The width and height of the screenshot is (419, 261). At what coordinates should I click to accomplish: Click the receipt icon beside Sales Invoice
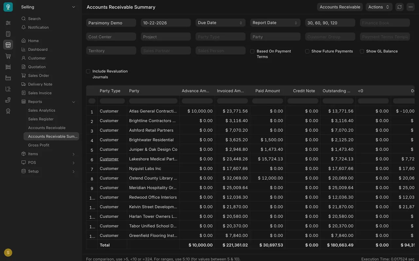[x=24, y=93]
